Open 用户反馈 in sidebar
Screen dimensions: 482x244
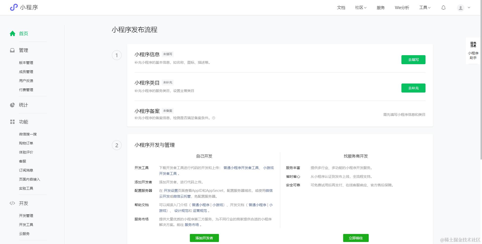coord(26,81)
